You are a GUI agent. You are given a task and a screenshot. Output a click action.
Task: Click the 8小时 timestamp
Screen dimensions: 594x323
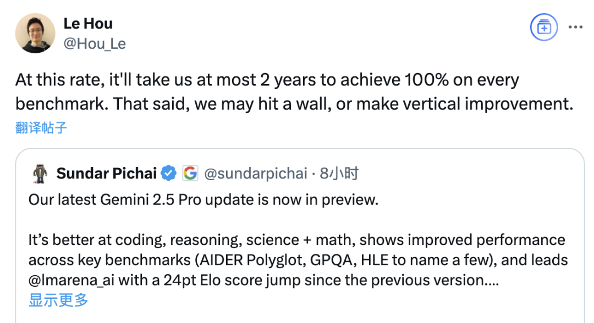click(339, 173)
